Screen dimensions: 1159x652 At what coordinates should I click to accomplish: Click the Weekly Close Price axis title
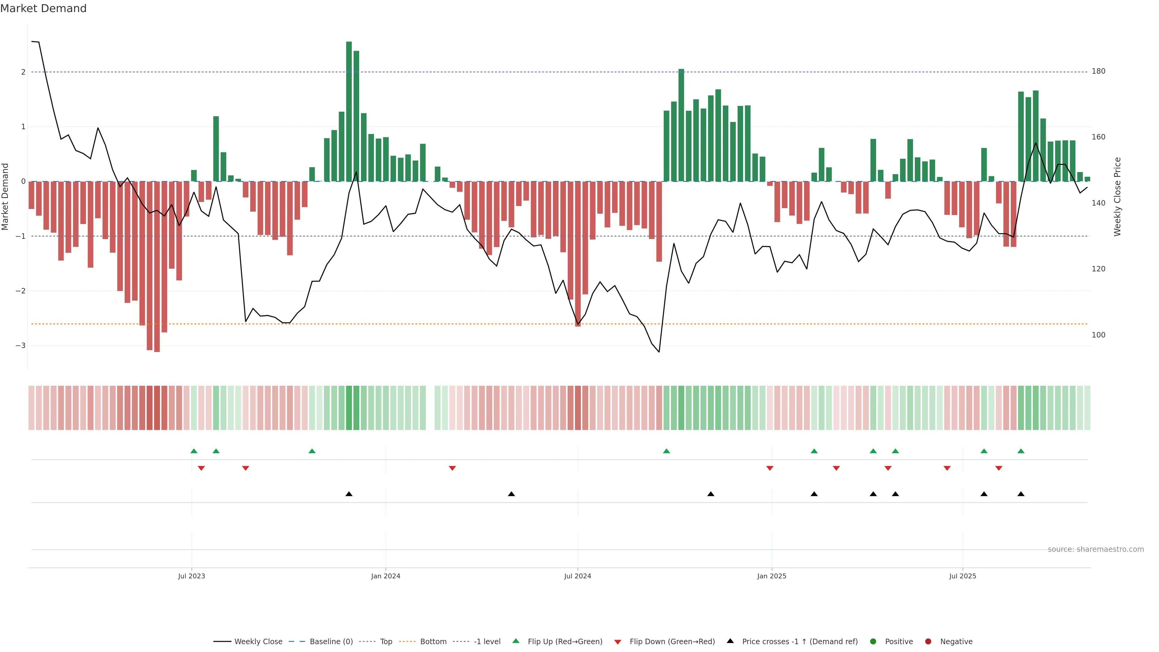click(1117, 197)
